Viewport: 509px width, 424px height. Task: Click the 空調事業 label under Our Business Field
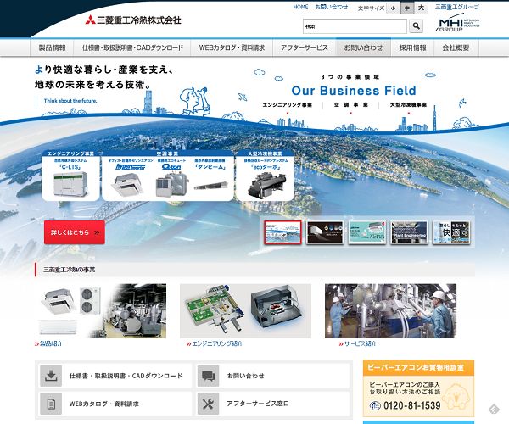351,105
